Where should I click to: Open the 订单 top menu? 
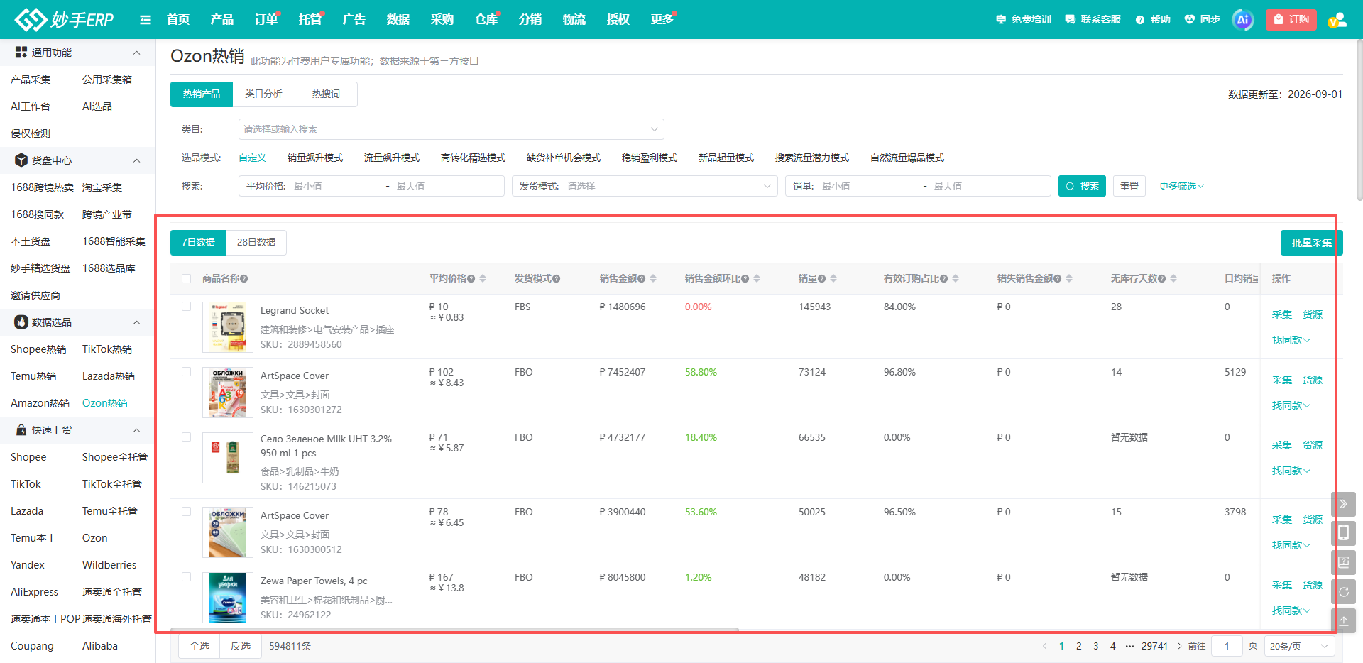pyautogui.click(x=266, y=19)
